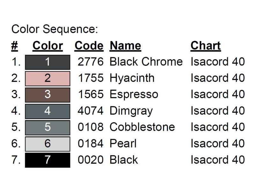This screenshot has width=255, height=191.
Task: Click the Dimgray color name
Action: click(x=131, y=111)
